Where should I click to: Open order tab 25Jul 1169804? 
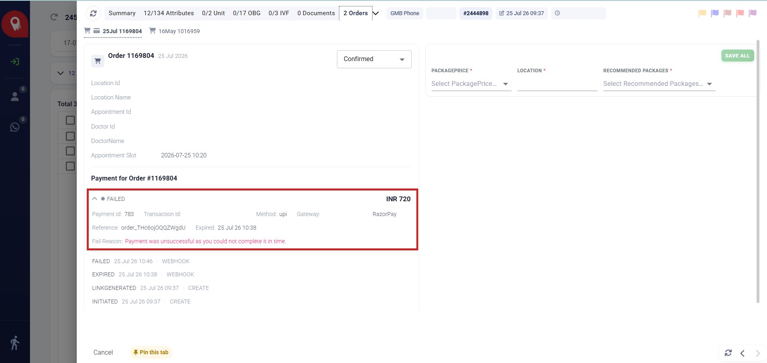(x=113, y=31)
